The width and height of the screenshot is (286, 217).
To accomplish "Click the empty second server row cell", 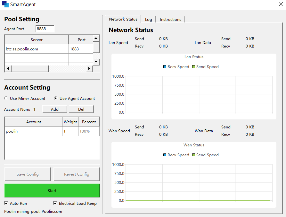I will 37,58.
